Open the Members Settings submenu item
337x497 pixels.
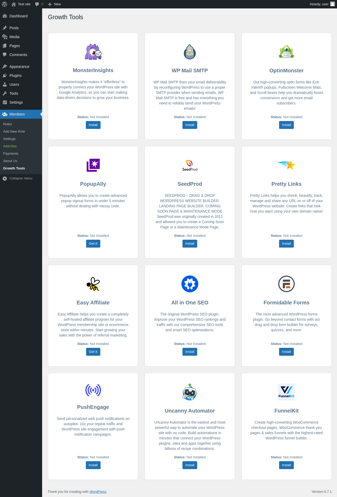(21, 139)
